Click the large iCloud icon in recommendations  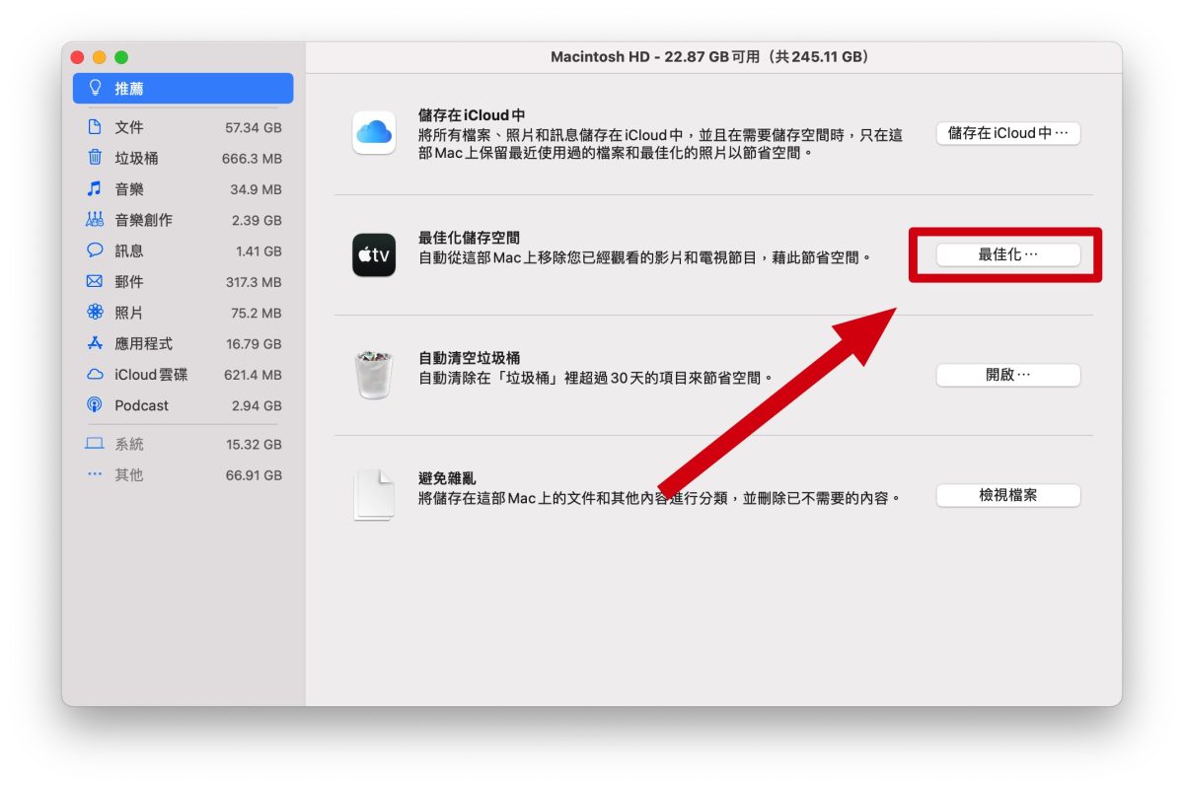coord(374,133)
